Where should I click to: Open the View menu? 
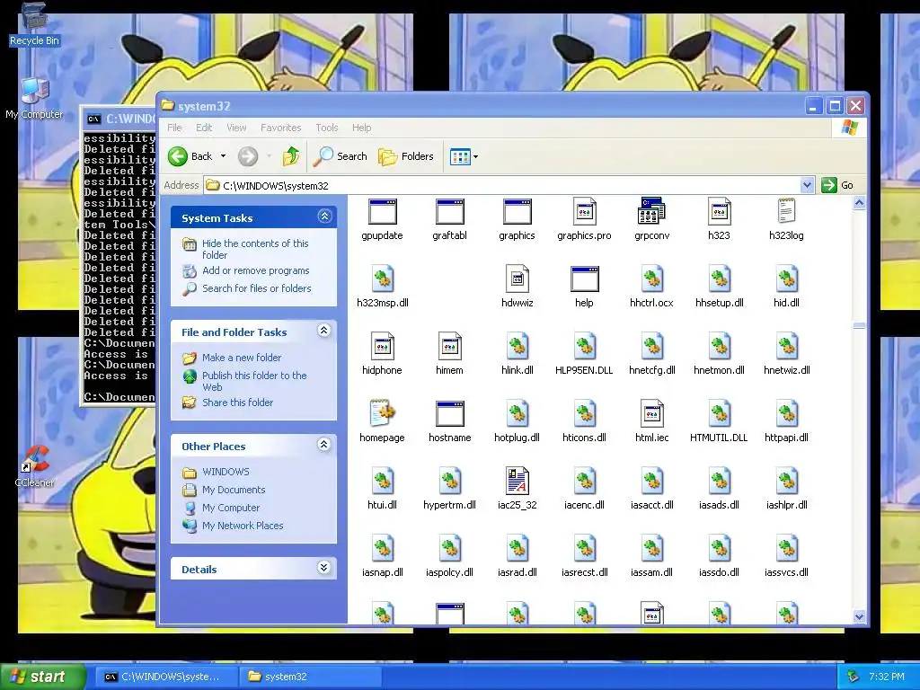[236, 128]
